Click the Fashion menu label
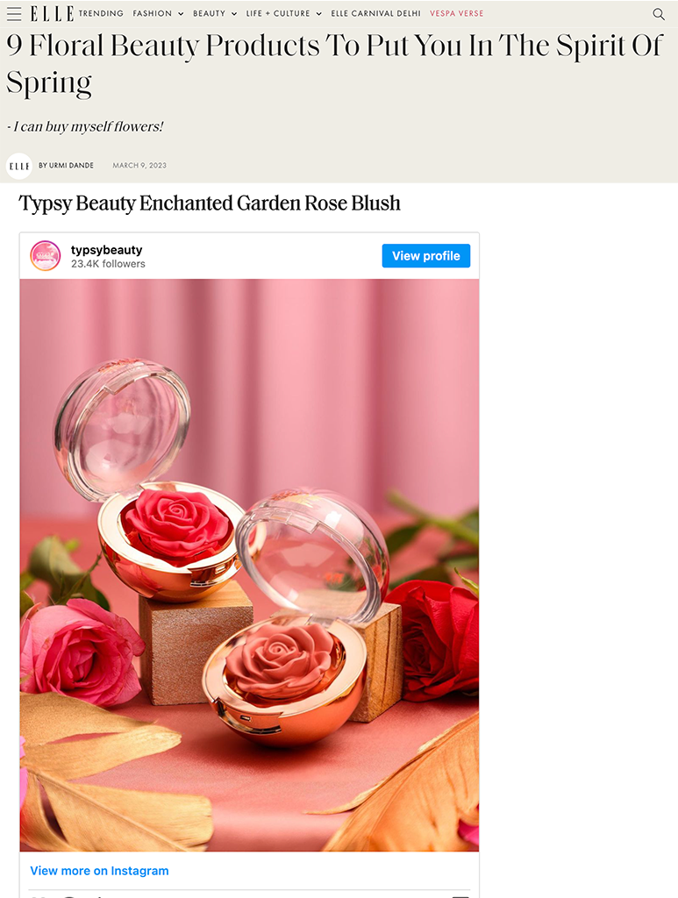This screenshot has width=678, height=898. (x=153, y=13)
